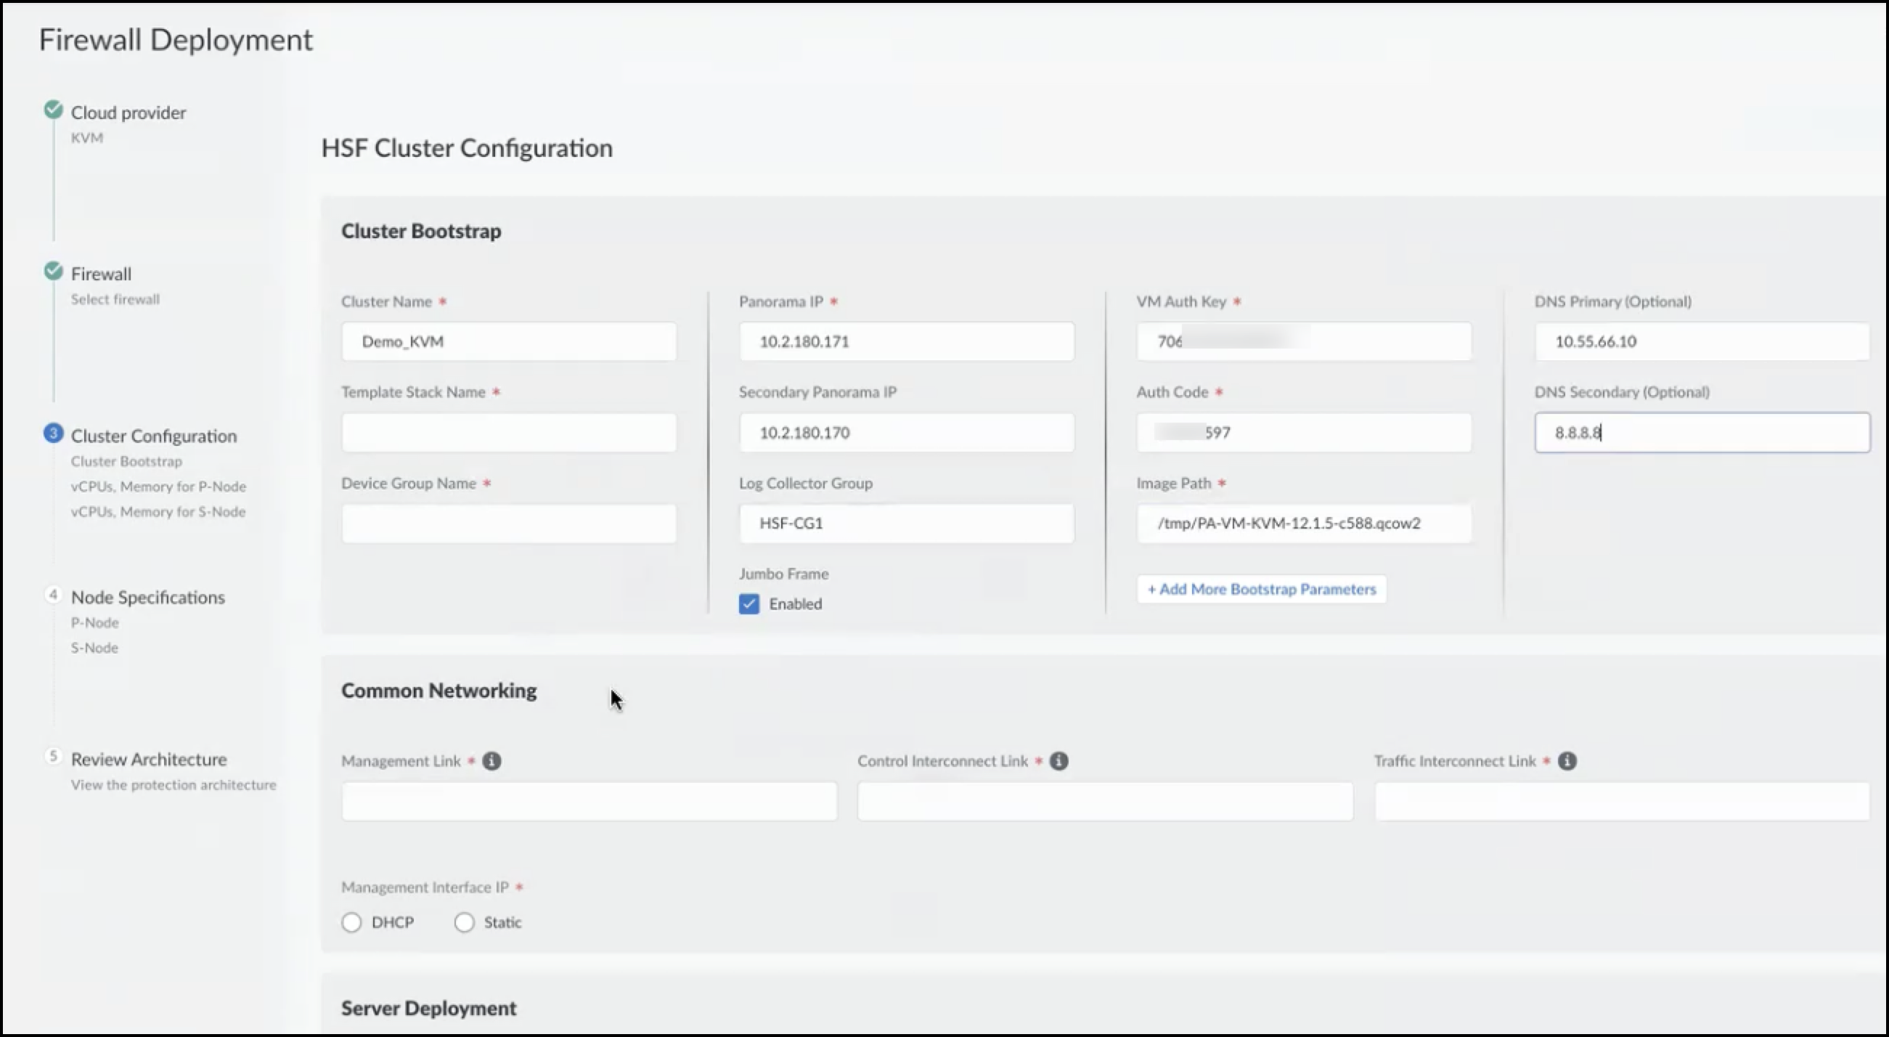
Task: Open the Control Interconnect Link field
Action: click(x=1104, y=802)
